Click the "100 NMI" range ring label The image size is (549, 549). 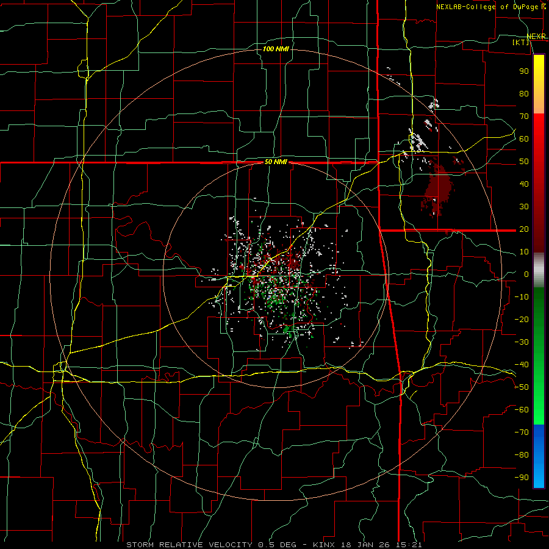click(x=276, y=49)
